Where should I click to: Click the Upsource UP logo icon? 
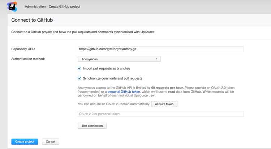12,7
